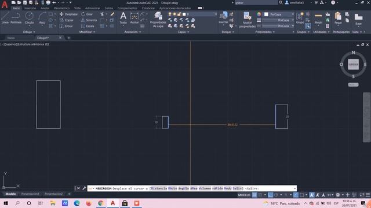Screen dimensions: 371x208
Task: Click the search field in title bar
Action: pos(256,2)
